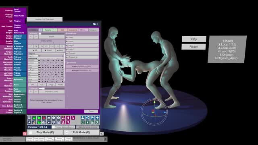Click the Close button of the panel
This screenshot has height=145, width=258.
point(91,111)
